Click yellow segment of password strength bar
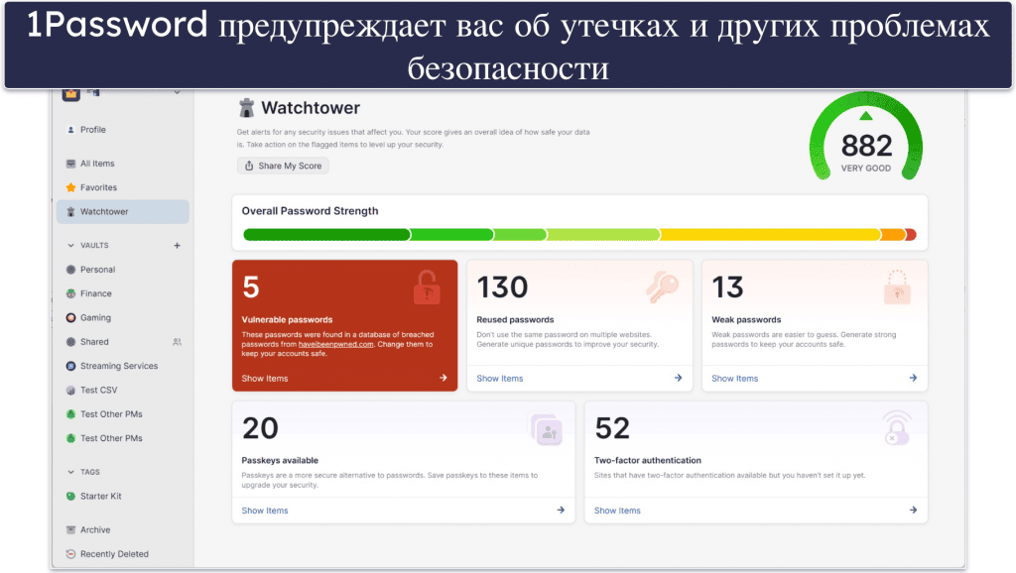This screenshot has width=1016, height=573. [x=770, y=234]
